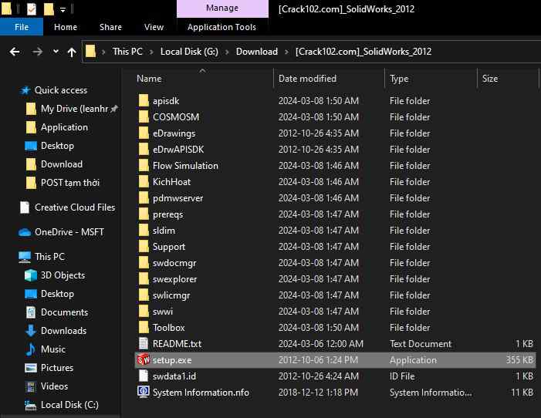
Task: Open the File menu tab
Action: point(22,27)
